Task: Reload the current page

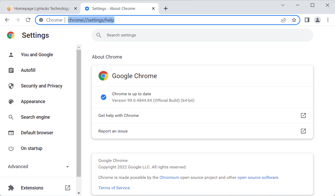Action: [x=28, y=20]
